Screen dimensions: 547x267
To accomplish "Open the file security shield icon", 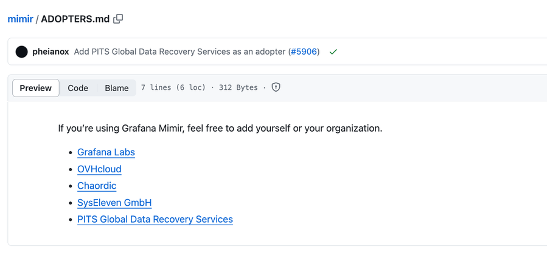I will coord(276,87).
